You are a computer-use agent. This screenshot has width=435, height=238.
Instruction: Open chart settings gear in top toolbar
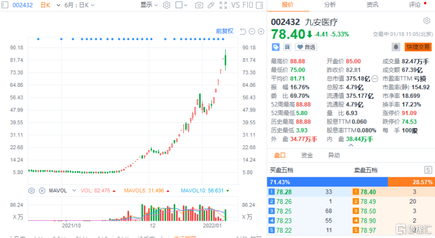point(167,5)
